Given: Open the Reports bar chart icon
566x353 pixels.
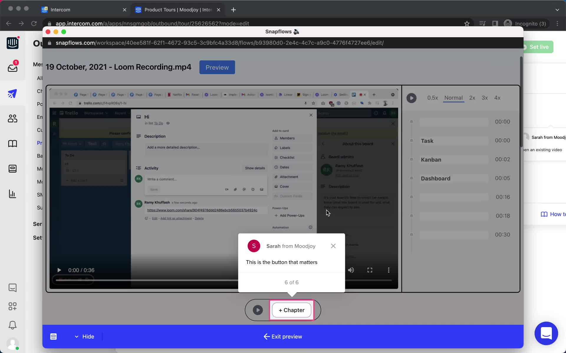Looking at the screenshot, I should 12,194.
